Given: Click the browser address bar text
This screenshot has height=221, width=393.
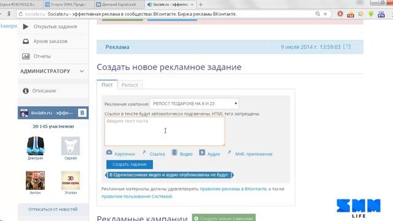Looking at the screenshot, I should (142, 14).
